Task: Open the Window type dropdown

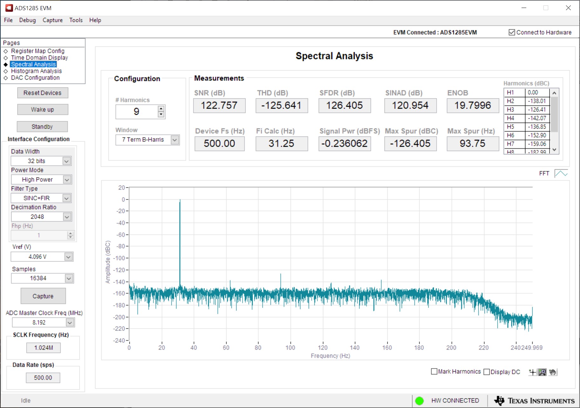Action: coord(175,140)
